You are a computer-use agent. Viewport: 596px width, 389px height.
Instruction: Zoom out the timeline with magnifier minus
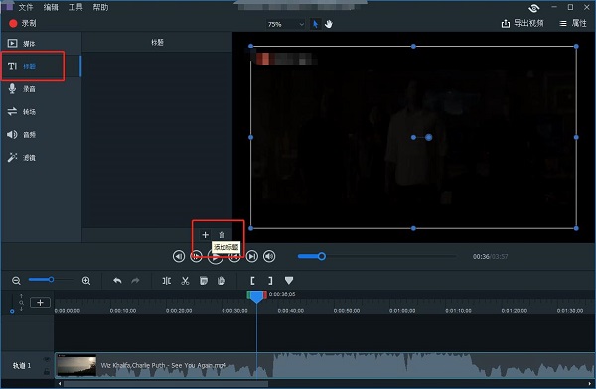click(16, 281)
